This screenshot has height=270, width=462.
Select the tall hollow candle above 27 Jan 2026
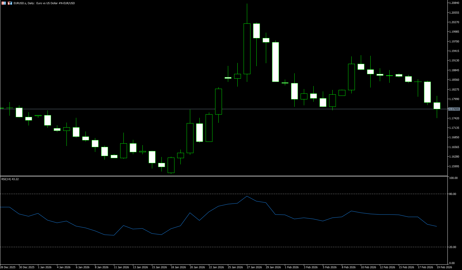247,49
